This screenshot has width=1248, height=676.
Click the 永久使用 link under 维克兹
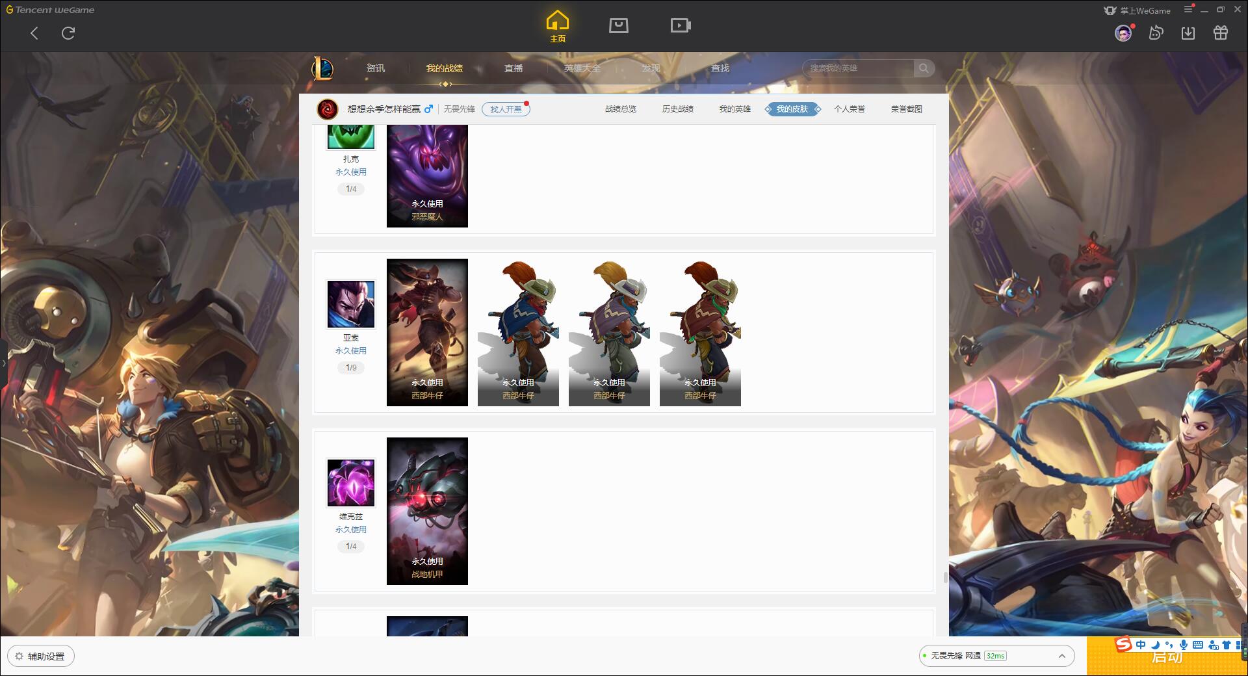coord(351,530)
